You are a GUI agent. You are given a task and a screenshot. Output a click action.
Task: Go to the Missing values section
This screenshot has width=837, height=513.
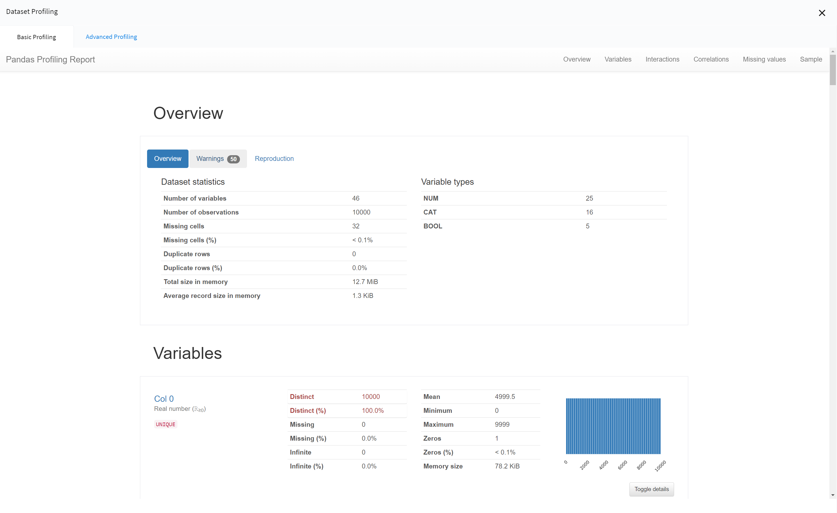pyautogui.click(x=764, y=59)
